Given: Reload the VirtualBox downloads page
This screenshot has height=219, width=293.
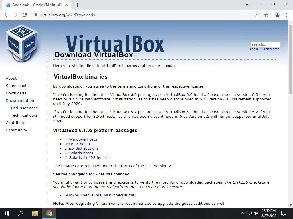Looking at the screenshot, I should pos(25,15).
